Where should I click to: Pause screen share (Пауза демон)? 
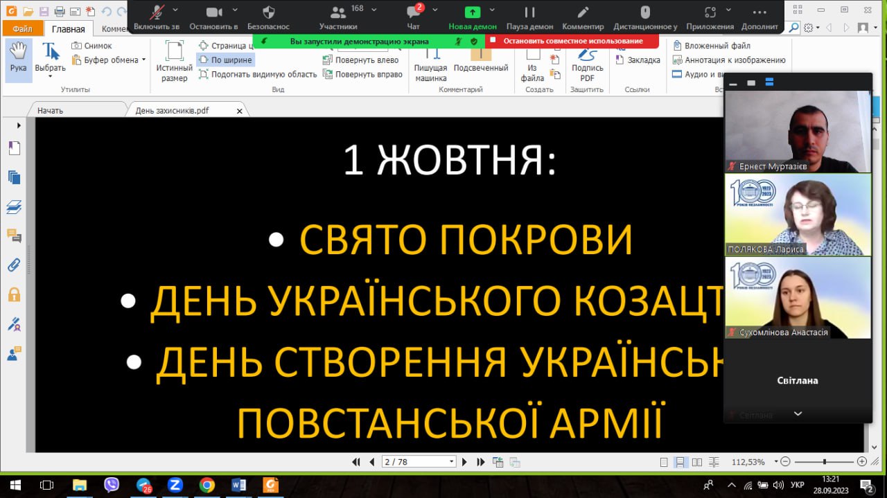click(x=529, y=17)
